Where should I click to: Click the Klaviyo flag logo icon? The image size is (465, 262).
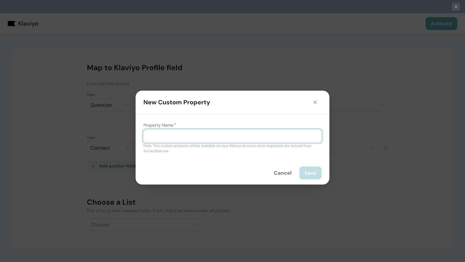click(12, 24)
